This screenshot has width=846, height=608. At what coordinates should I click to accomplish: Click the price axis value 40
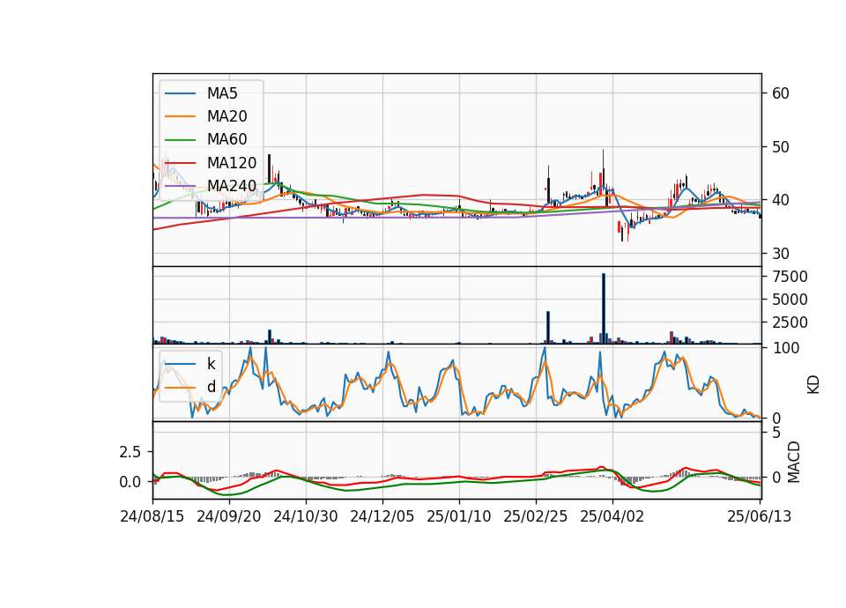pyautogui.click(x=780, y=200)
